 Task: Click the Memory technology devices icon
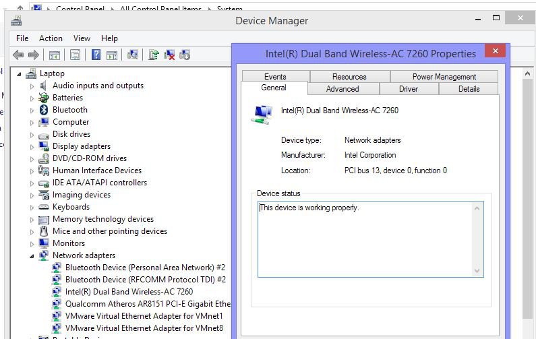[x=44, y=220]
